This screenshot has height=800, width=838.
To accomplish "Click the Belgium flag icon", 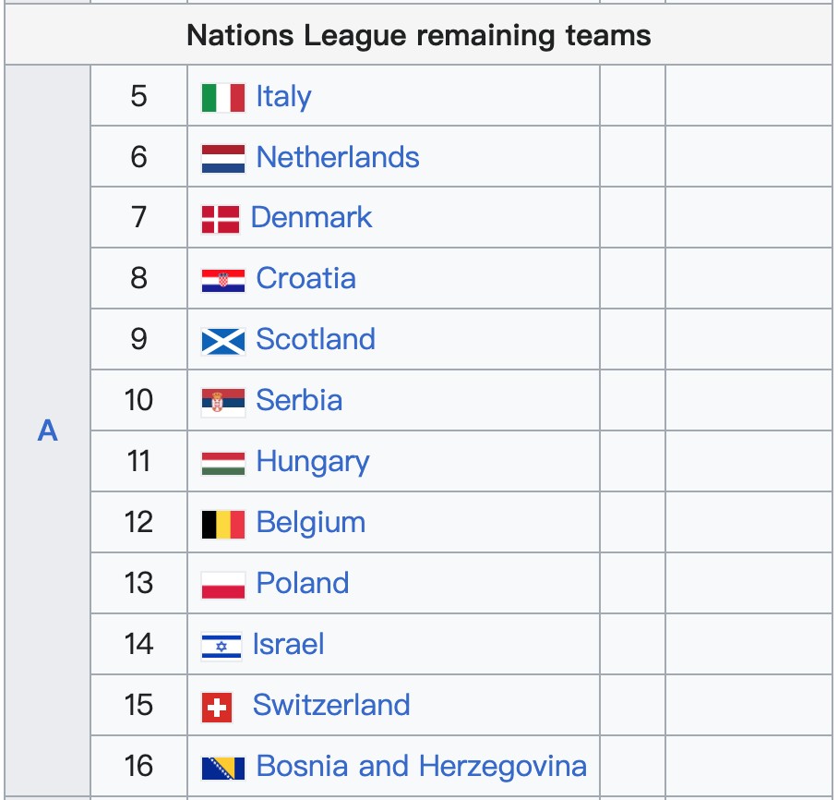I will pos(222,524).
